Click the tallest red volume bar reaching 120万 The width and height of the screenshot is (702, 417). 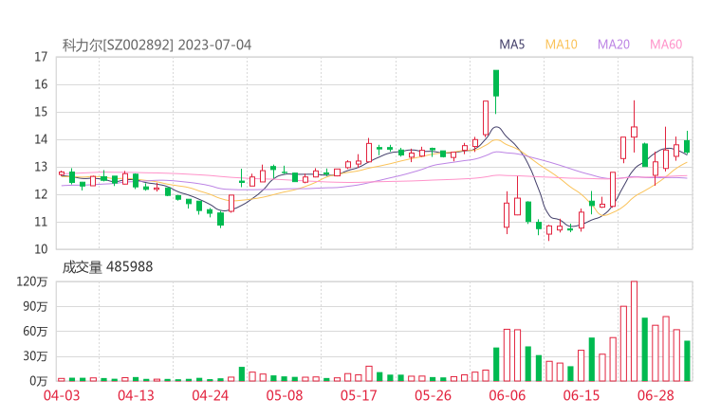[634, 330]
